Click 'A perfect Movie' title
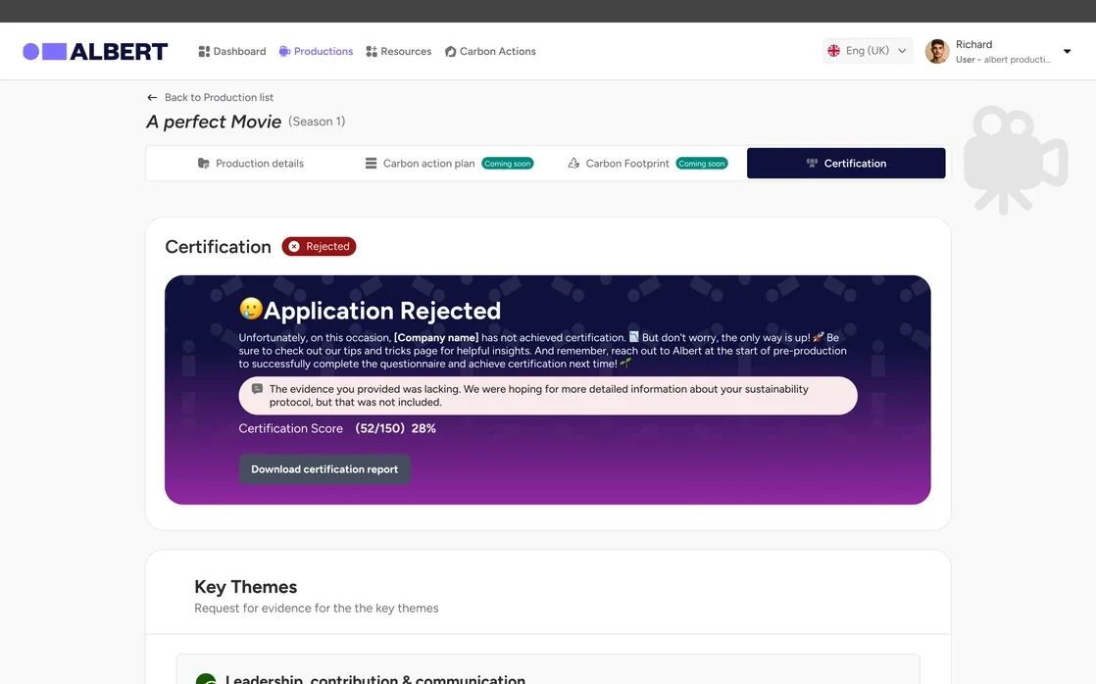This screenshot has height=684, width=1096. click(x=214, y=122)
